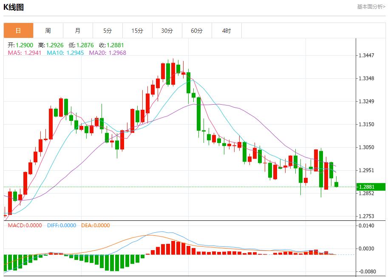
Task: Click the green 1.2881 current price tag
Action: (x=371, y=187)
